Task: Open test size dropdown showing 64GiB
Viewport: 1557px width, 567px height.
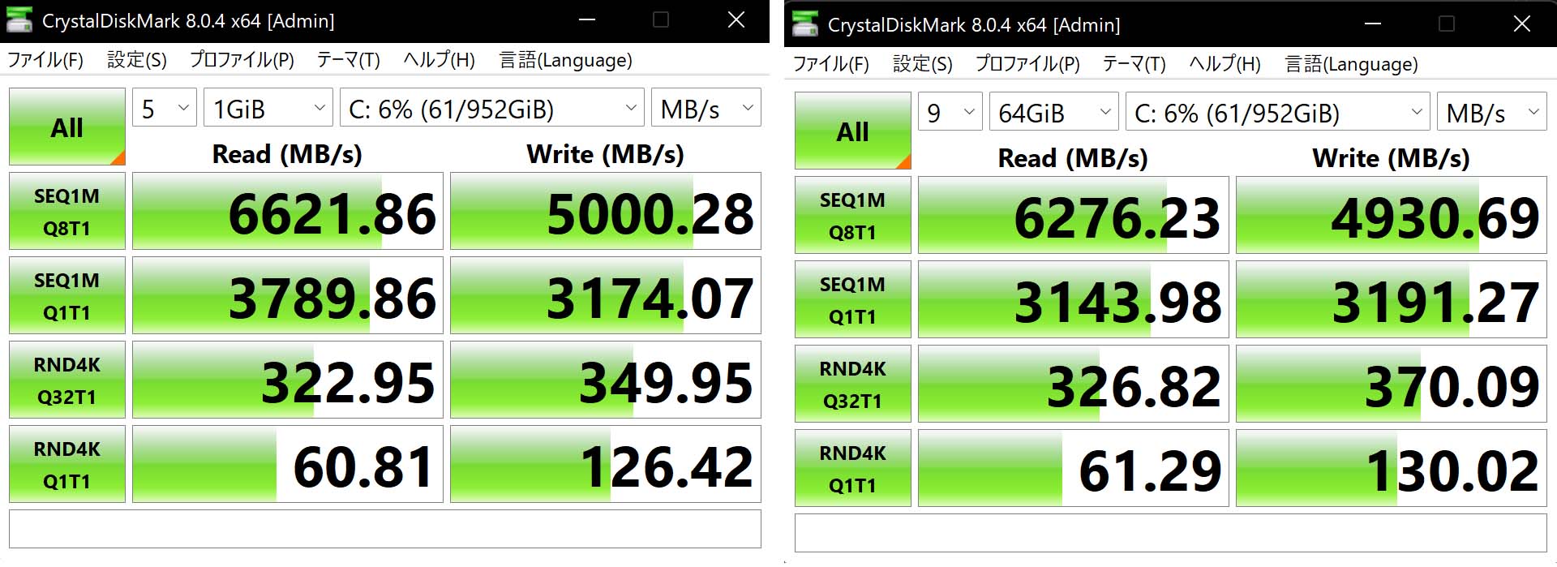Action: pyautogui.click(x=1054, y=111)
